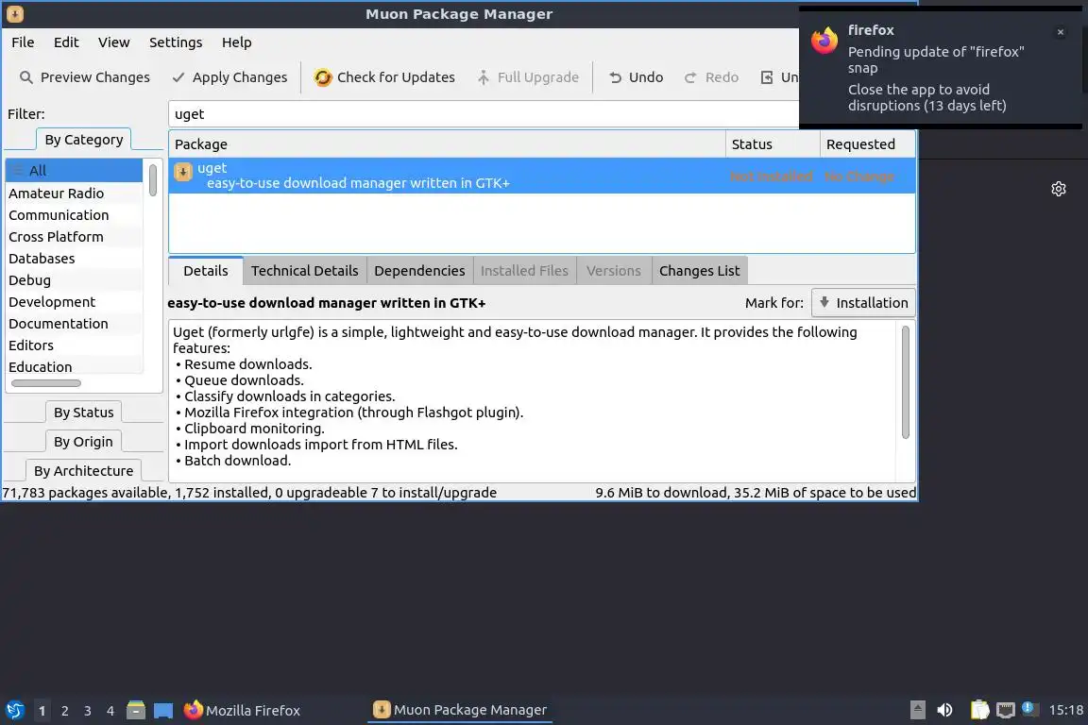1088x725 pixels.
Task: Sort by the Requested column header
Action: point(867,144)
